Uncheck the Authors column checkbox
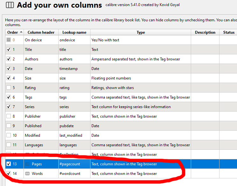 pos(9,59)
